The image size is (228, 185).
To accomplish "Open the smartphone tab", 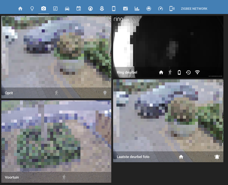I will 114,8.
